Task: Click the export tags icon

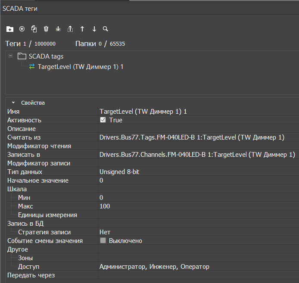Action: tap(70, 29)
